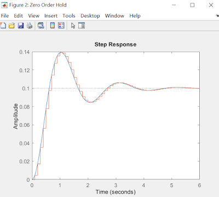This screenshot has height=197, width=219.
Task: Close the figure window
Action: tap(211, 5)
